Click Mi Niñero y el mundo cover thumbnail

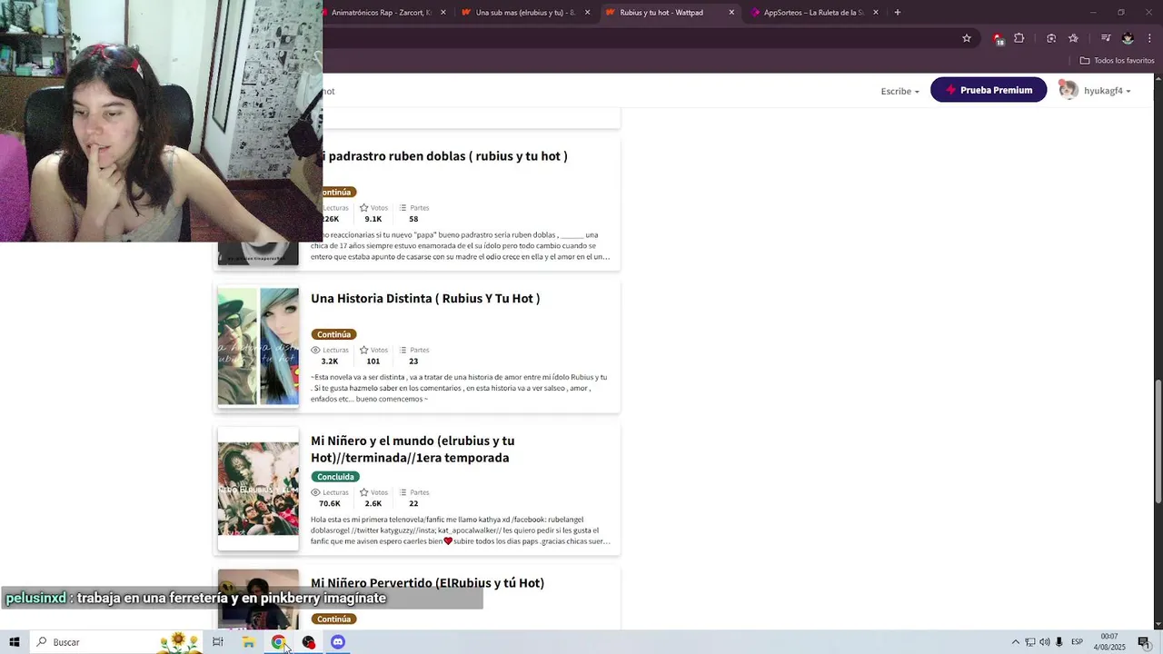point(258,489)
